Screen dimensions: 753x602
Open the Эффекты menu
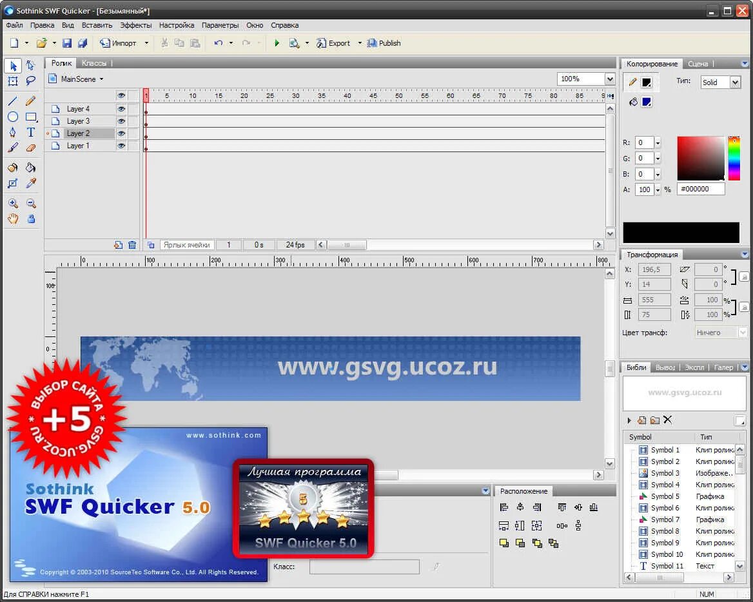point(136,25)
